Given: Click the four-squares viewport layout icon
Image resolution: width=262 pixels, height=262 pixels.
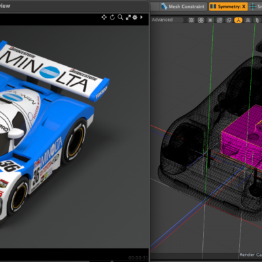Looking at the screenshot, I should click(x=201, y=20).
